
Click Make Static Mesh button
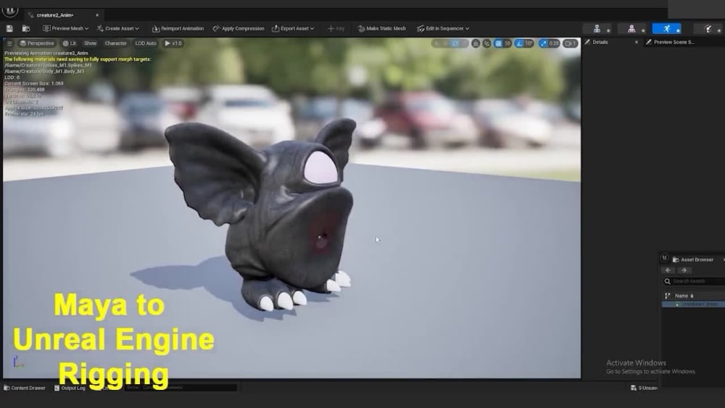(x=382, y=29)
